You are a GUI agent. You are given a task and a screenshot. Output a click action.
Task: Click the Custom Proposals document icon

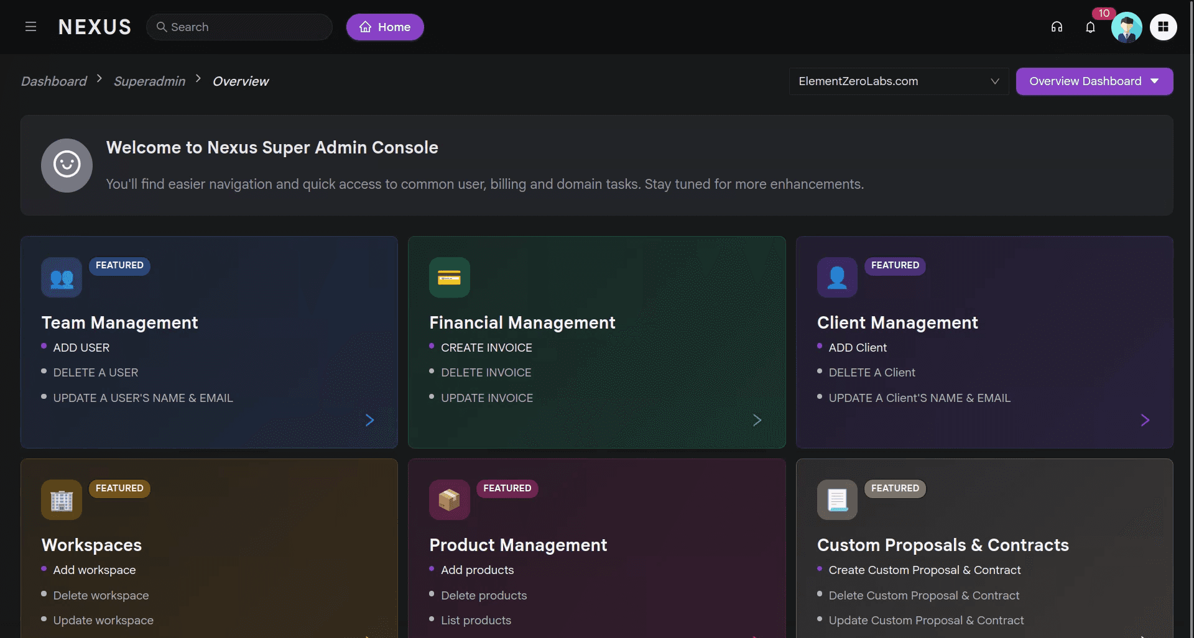(x=837, y=499)
